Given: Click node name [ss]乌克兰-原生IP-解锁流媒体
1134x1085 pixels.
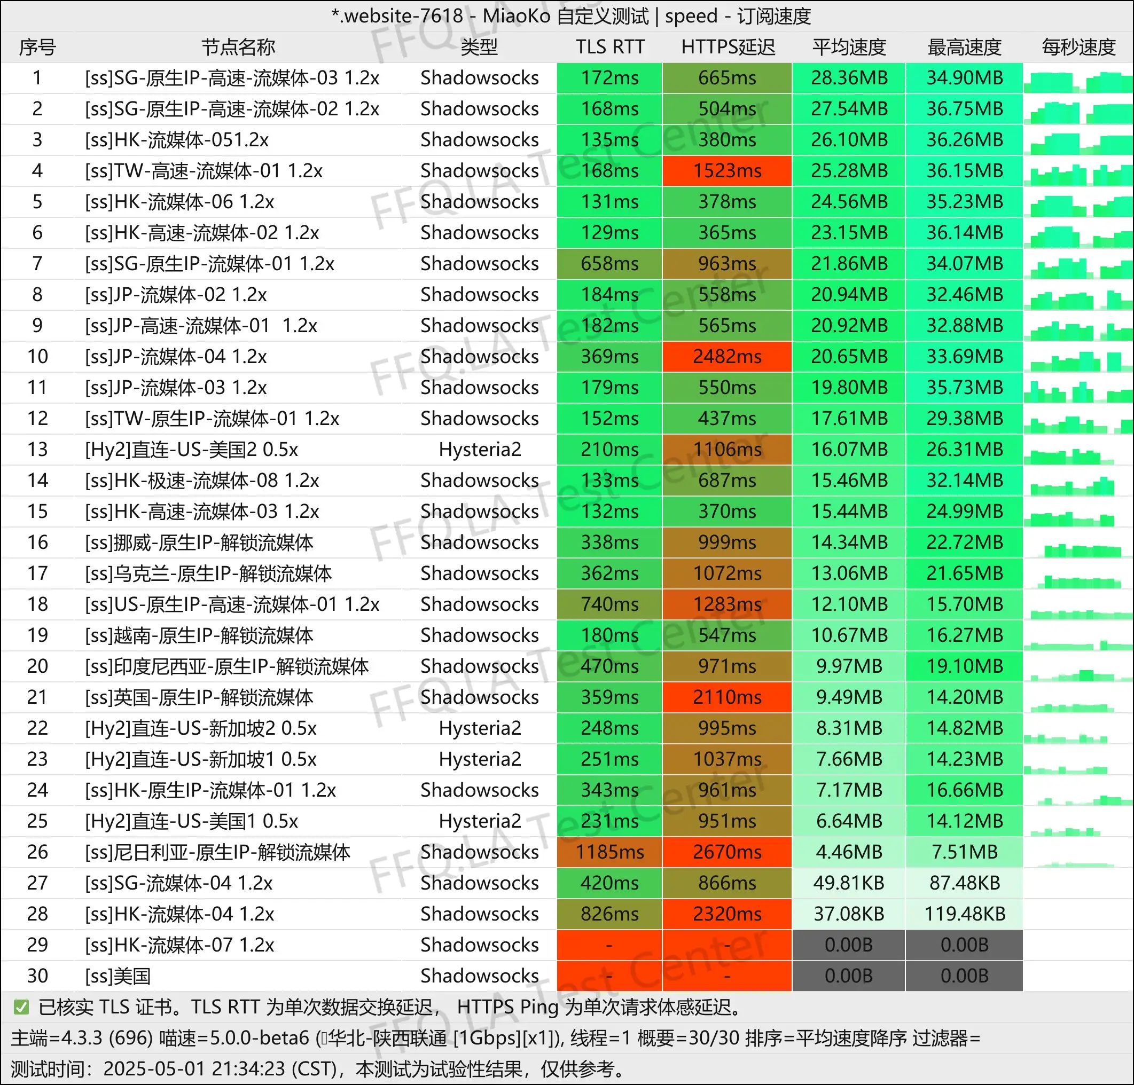Looking at the screenshot, I should tap(208, 573).
